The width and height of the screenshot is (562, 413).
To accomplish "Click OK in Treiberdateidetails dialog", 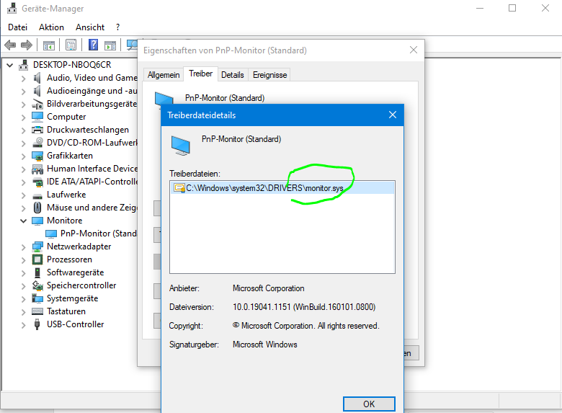I will pyautogui.click(x=369, y=404).
